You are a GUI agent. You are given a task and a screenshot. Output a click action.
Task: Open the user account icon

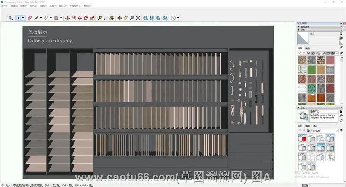tap(173, 18)
